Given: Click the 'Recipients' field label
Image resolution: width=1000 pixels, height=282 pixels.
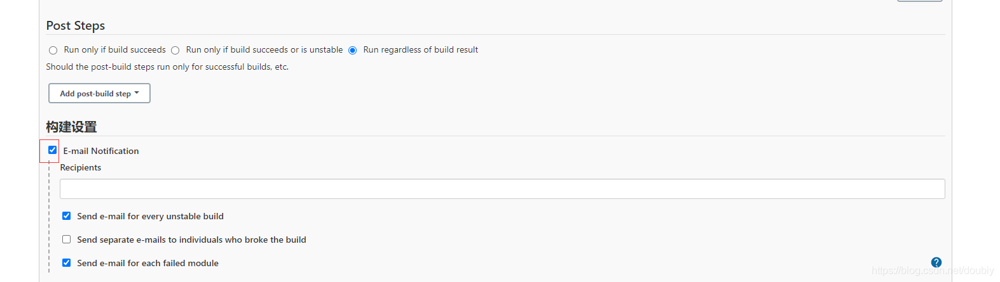Looking at the screenshot, I should pyautogui.click(x=81, y=167).
